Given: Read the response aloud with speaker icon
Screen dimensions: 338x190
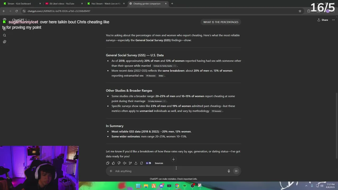Looking at the screenshot, I should [x=125, y=163].
